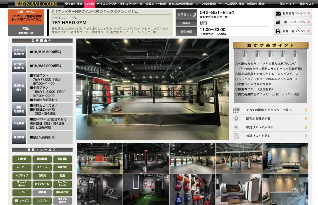Screen dimensions: 318x205
Task: Open シーン想定検索 in the nav bar
Action: (206, 4)
